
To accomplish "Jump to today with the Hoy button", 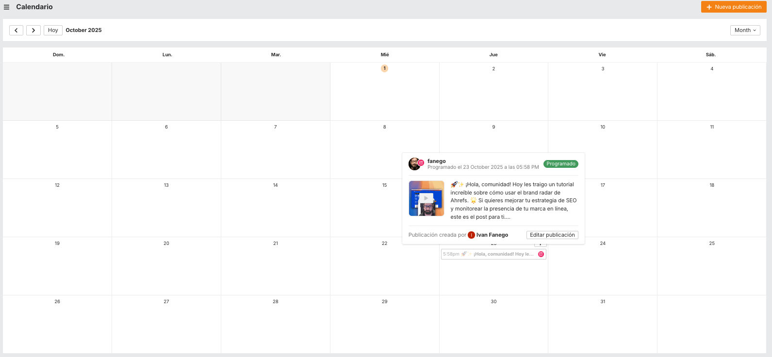I will tap(53, 30).
